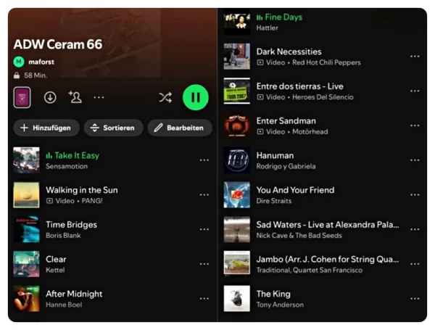Play You And Your Friend by Dire Straits

click(295, 190)
